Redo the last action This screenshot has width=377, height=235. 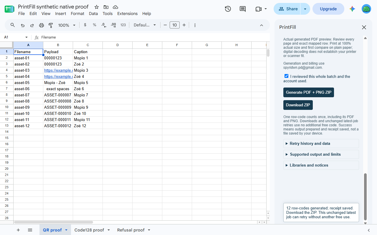pos(32,25)
